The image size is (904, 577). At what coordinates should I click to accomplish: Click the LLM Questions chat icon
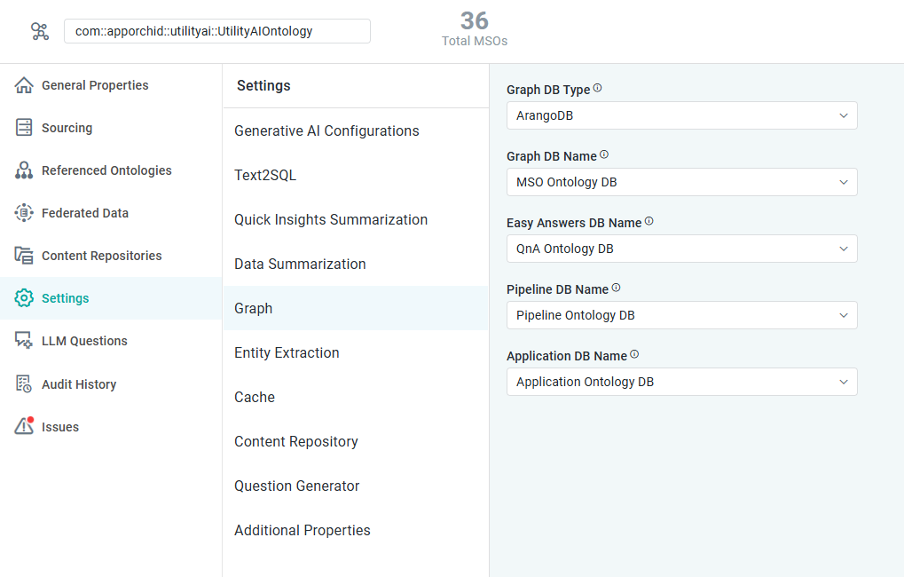[x=24, y=341]
